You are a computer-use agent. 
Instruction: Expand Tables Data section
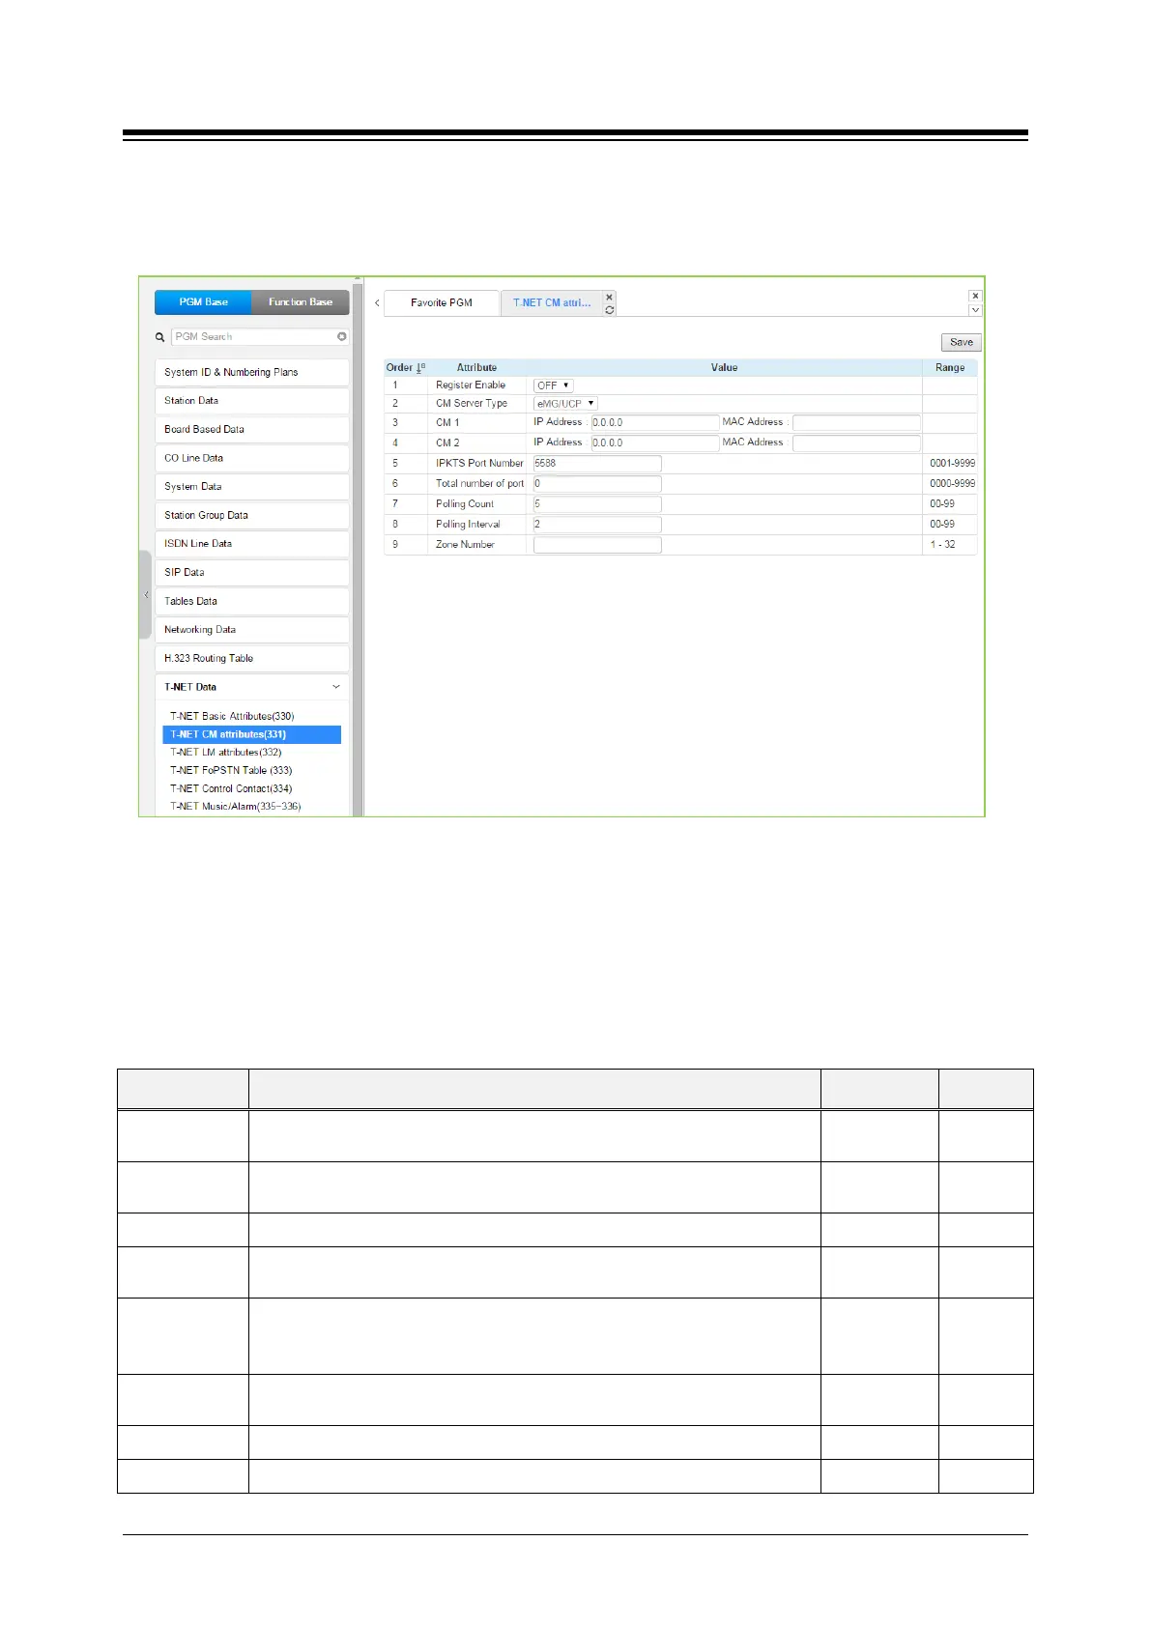point(252,601)
